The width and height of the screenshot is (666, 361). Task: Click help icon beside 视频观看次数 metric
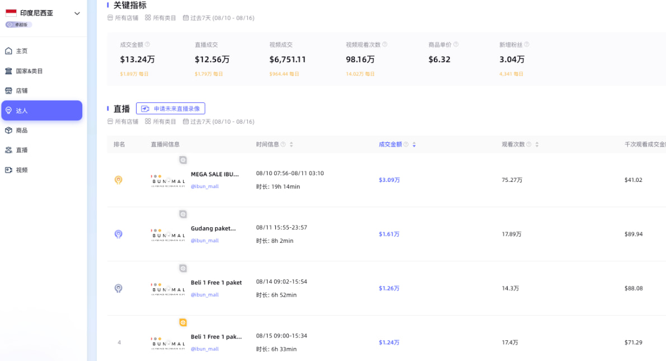pos(384,44)
